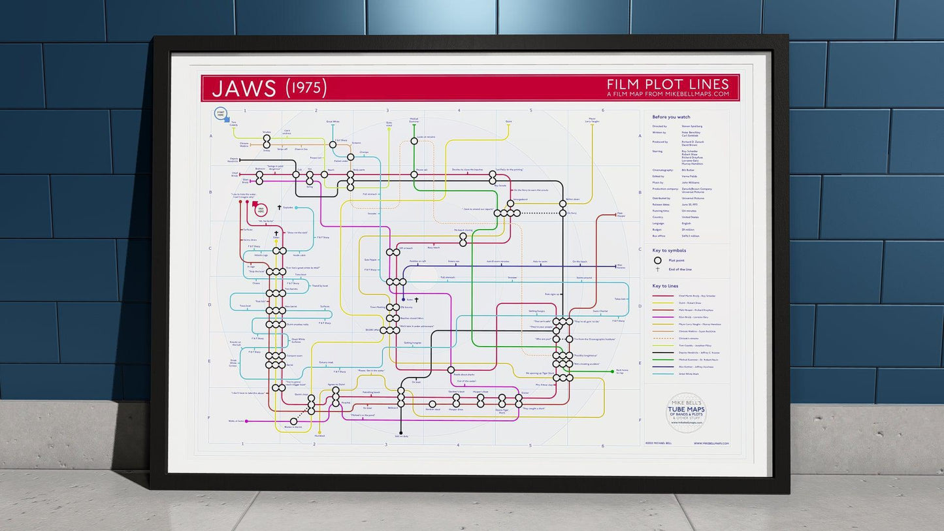Click the Steven Spielberg director credit
Screen dimensions: 944x531
click(x=692, y=126)
